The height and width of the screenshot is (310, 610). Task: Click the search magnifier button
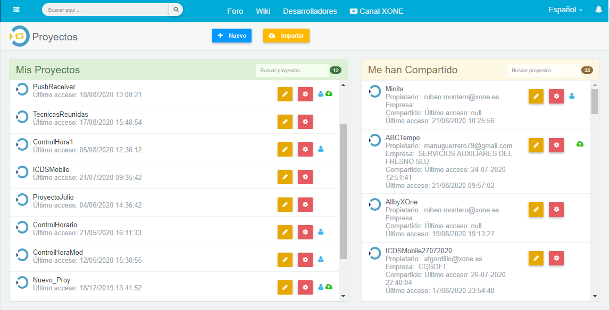pyautogui.click(x=176, y=10)
